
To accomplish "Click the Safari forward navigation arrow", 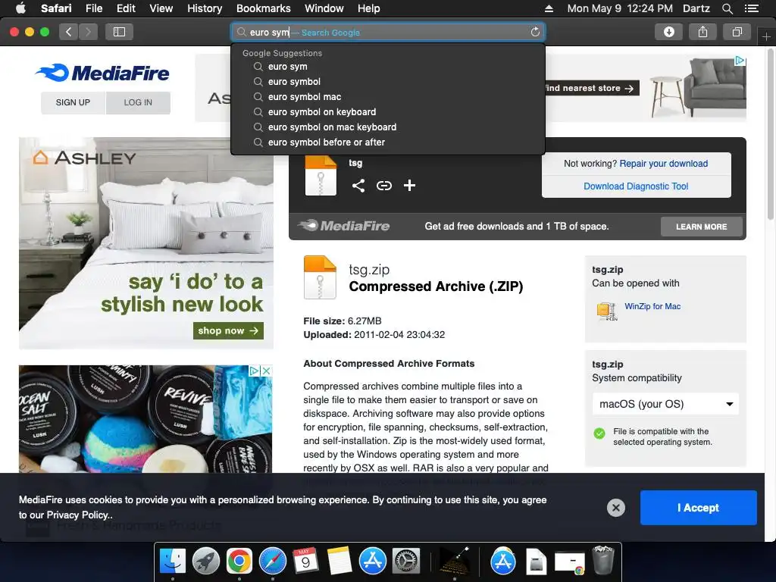I will [x=88, y=32].
